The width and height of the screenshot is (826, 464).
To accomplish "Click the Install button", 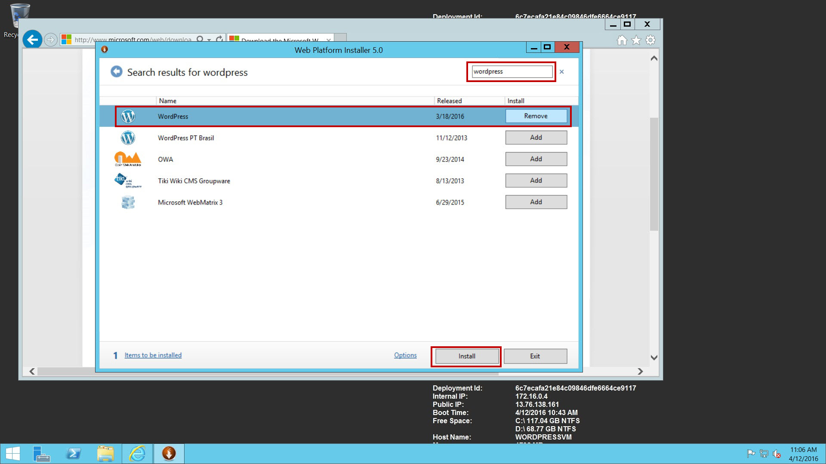I will (467, 356).
